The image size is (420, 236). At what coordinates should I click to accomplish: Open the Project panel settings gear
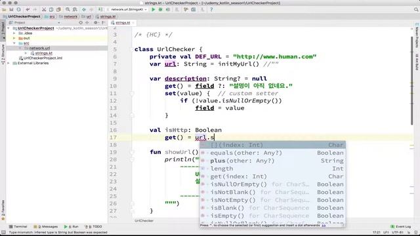96,23
